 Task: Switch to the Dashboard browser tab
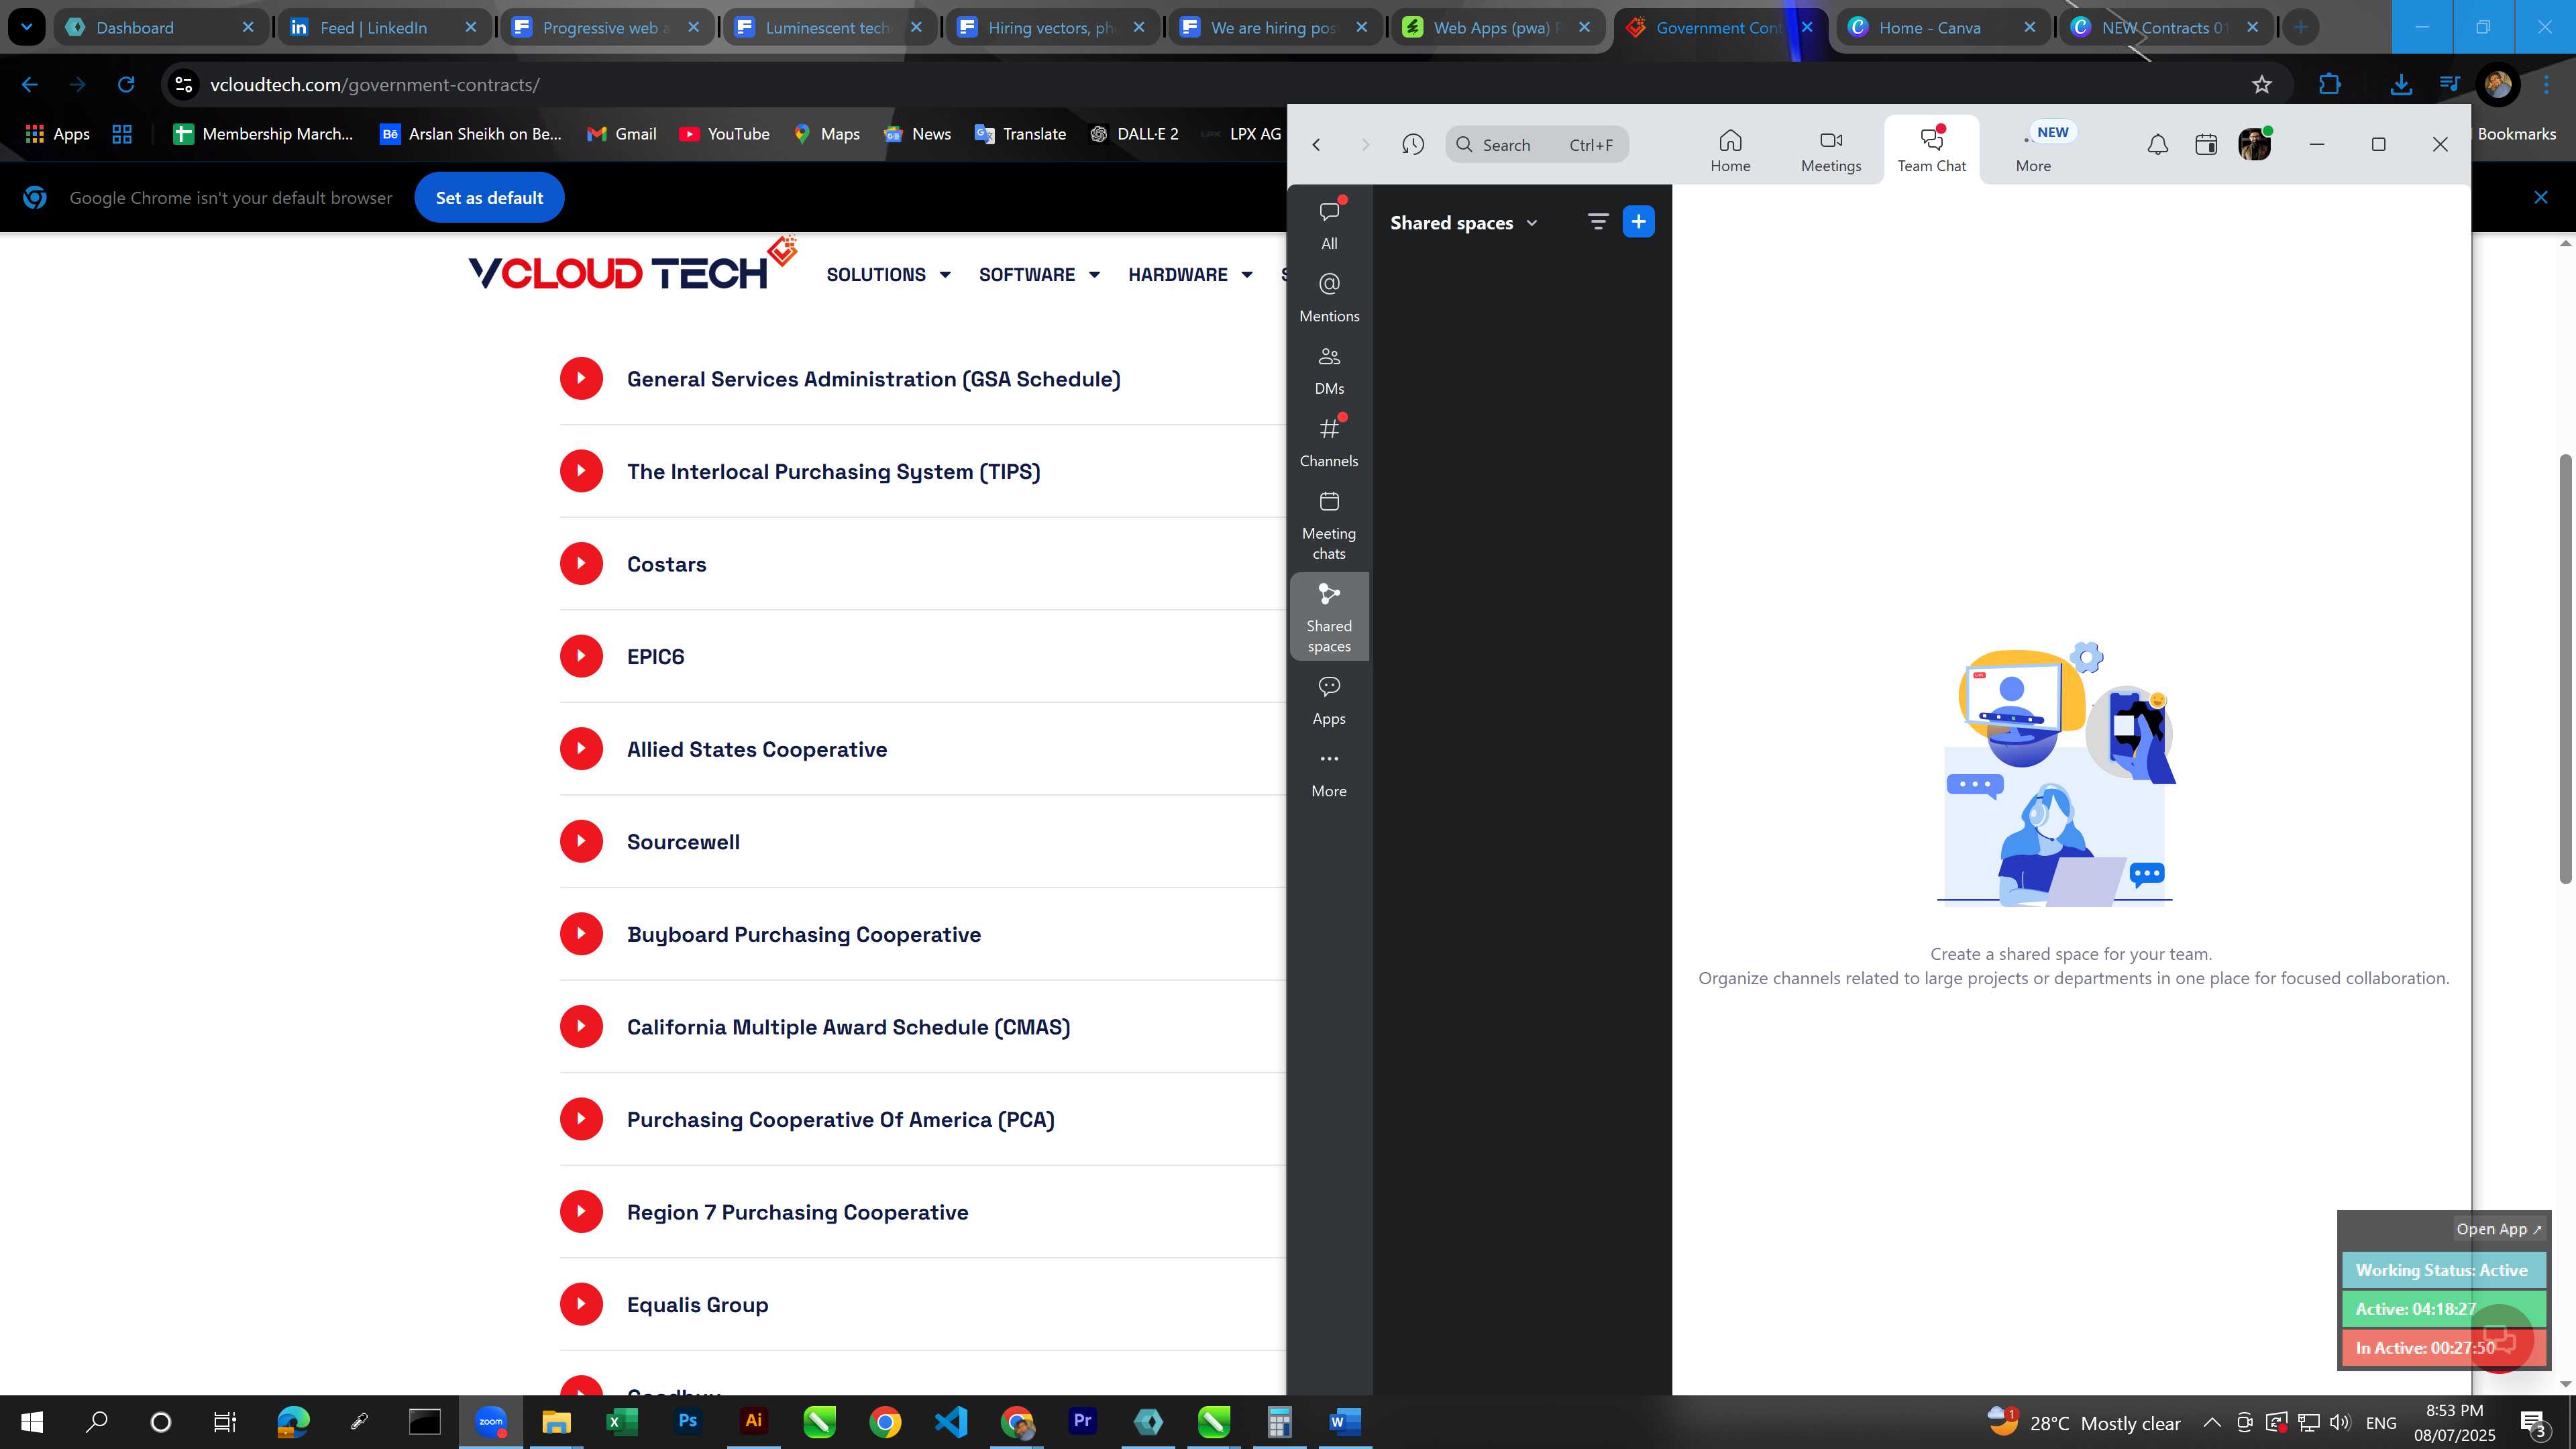[x=160, y=27]
